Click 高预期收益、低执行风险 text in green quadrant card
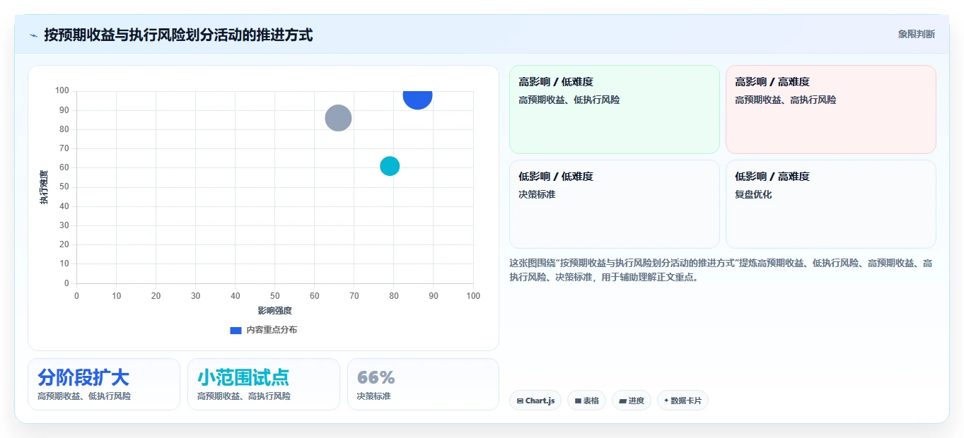 pyautogui.click(x=569, y=100)
